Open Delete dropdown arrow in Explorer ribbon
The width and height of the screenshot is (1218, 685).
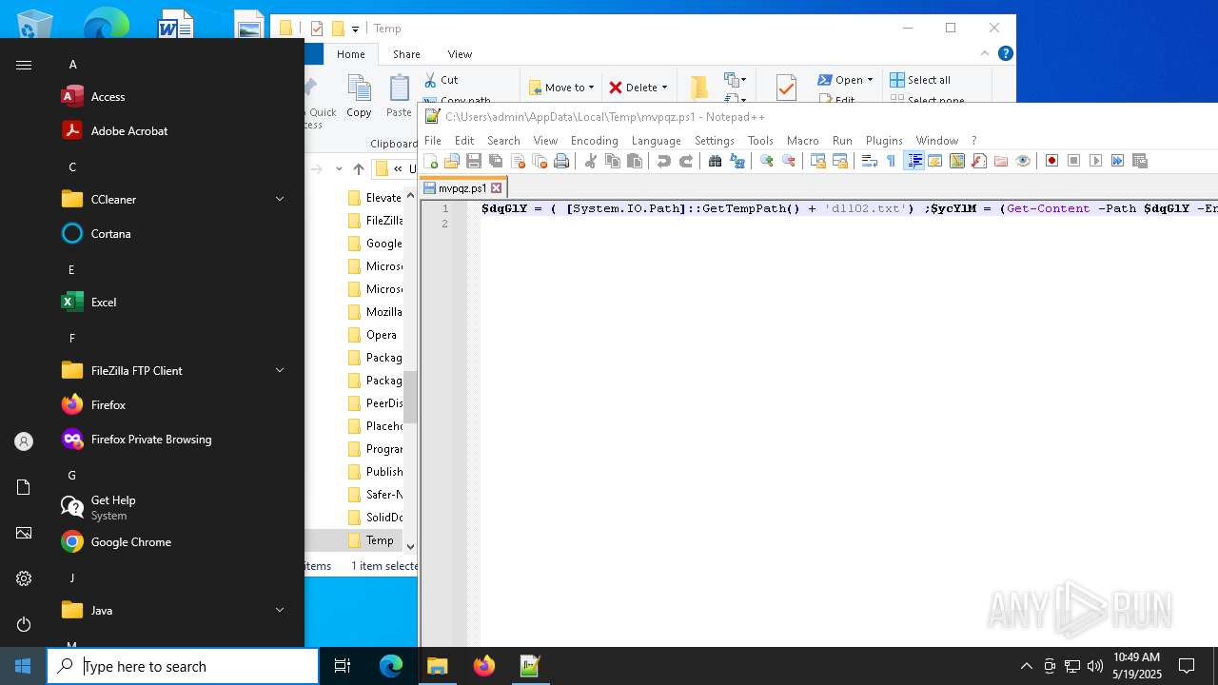point(664,88)
